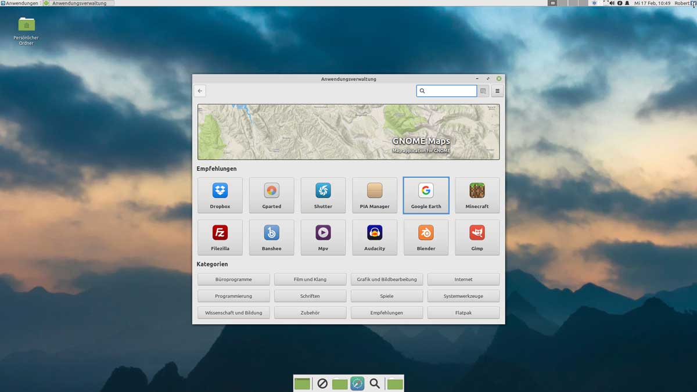The height and width of the screenshot is (392, 697).
Task: Click the Anwendungsverwaltung window title
Action: (x=348, y=79)
